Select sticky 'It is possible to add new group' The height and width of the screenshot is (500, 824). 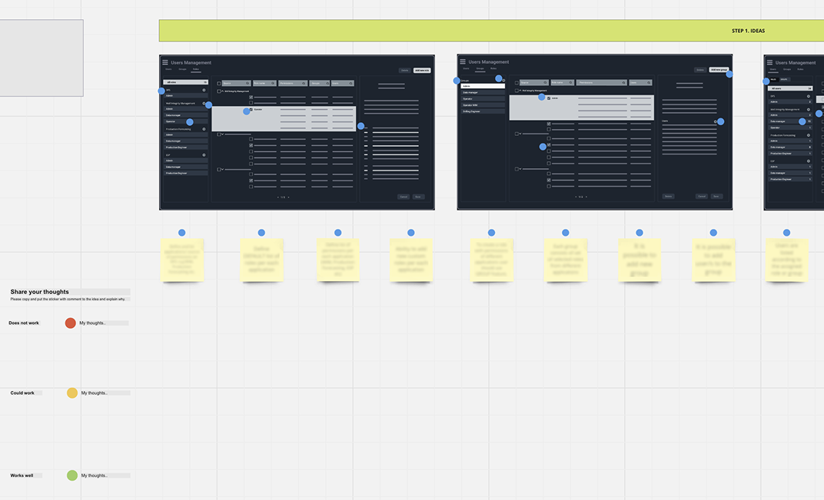(640, 260)
